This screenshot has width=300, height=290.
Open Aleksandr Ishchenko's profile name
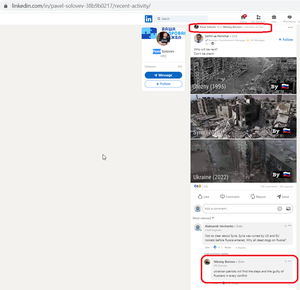click(219, 226)
